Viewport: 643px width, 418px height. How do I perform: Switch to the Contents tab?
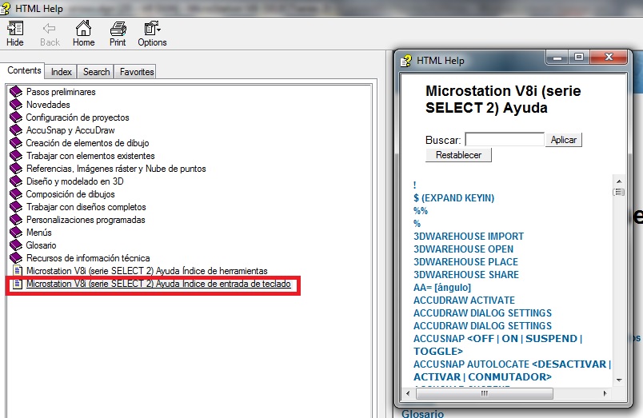(x=24, y=70)
